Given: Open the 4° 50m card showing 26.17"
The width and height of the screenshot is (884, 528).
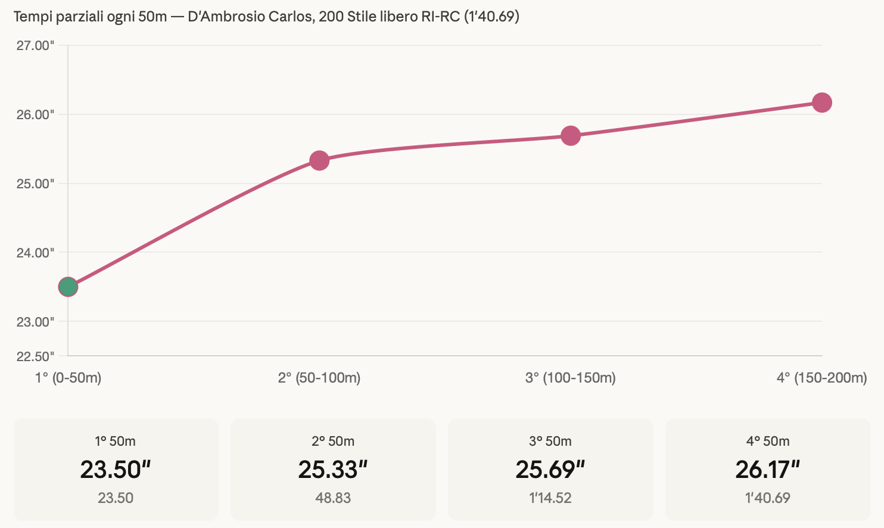Looking at the screenshot, I should pos(767,469).
